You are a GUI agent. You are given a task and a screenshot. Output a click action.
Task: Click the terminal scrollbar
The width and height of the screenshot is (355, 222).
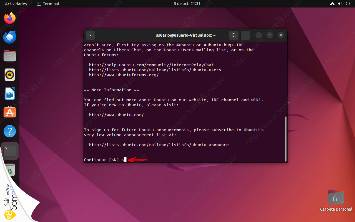[286, 139]
